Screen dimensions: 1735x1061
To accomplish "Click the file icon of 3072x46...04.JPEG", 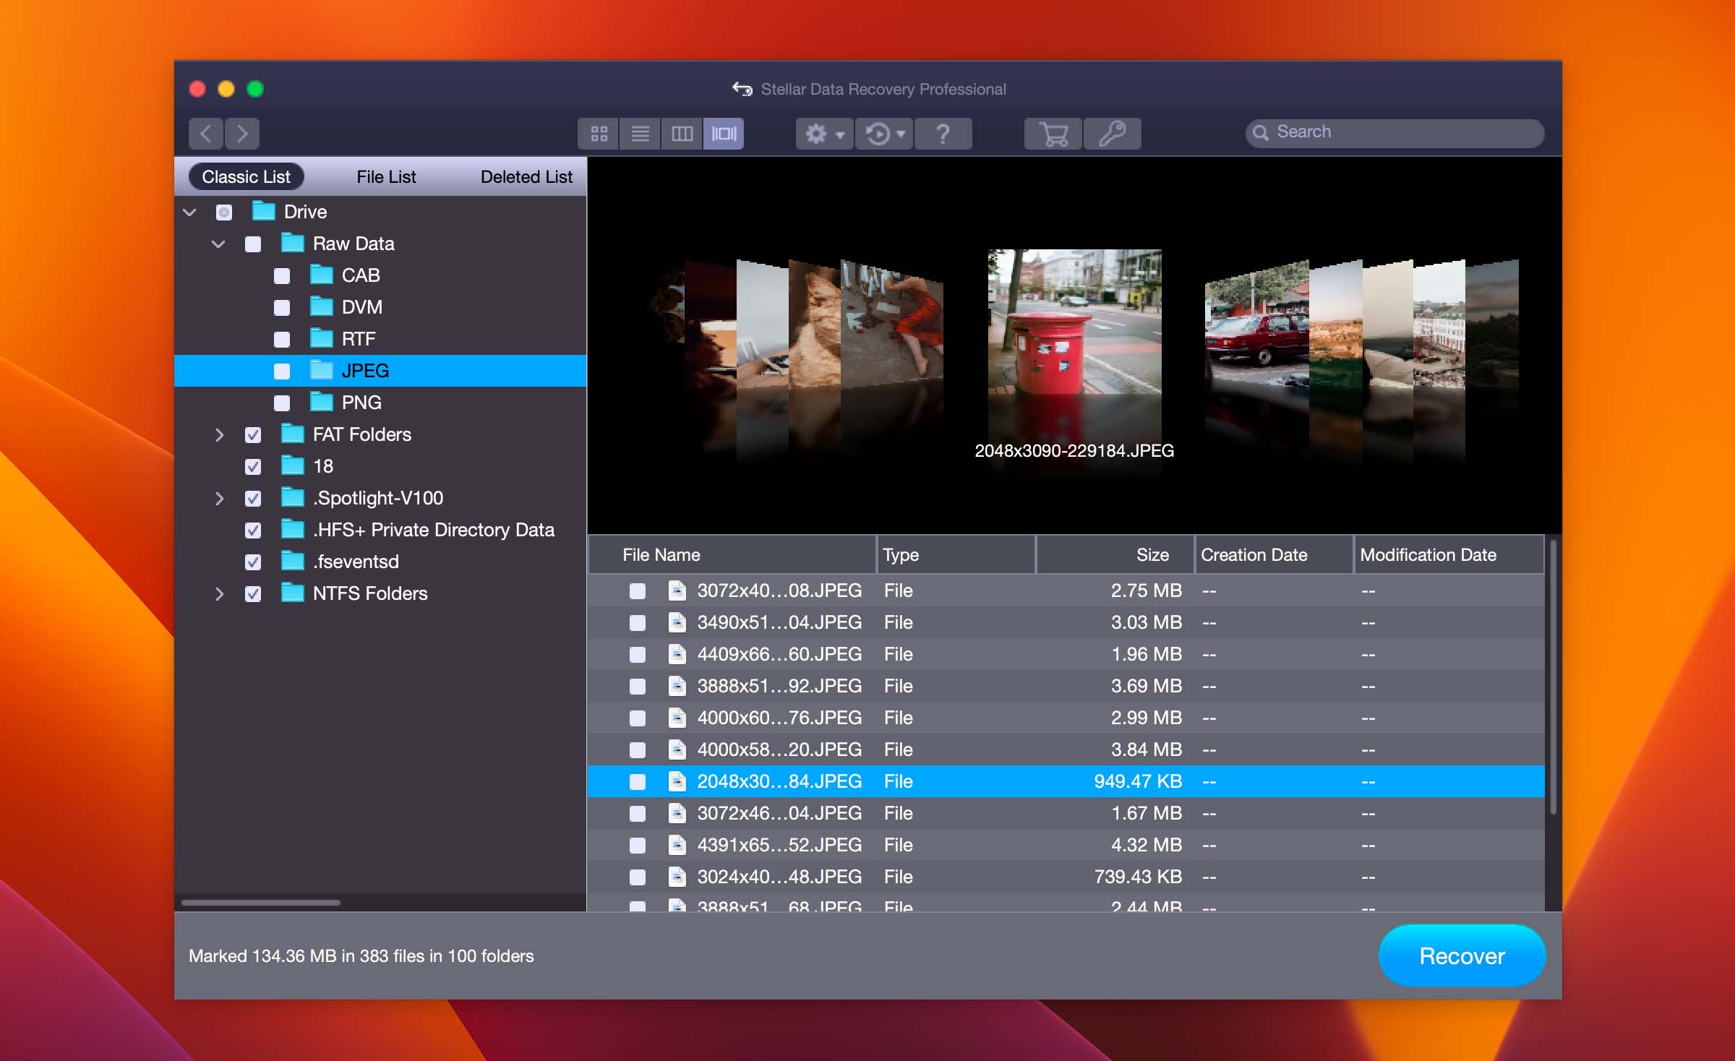I will 677,813.
